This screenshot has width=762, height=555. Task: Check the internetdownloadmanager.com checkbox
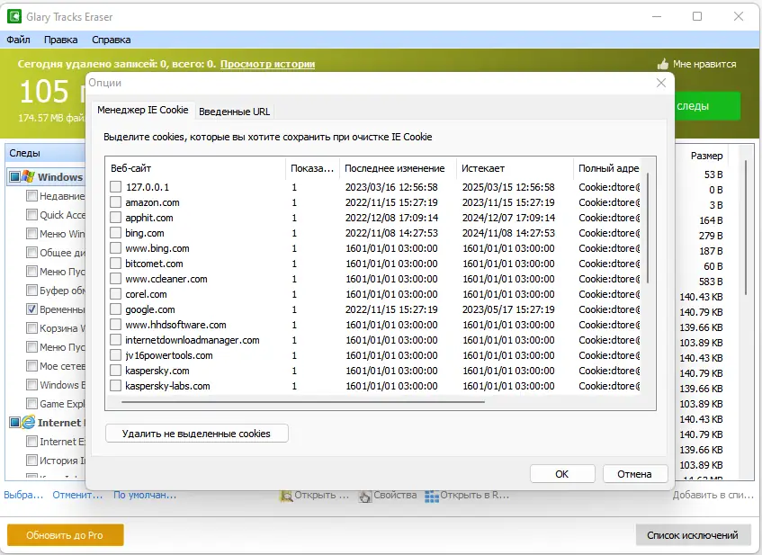pyautogui.click(x=116, y=340)
